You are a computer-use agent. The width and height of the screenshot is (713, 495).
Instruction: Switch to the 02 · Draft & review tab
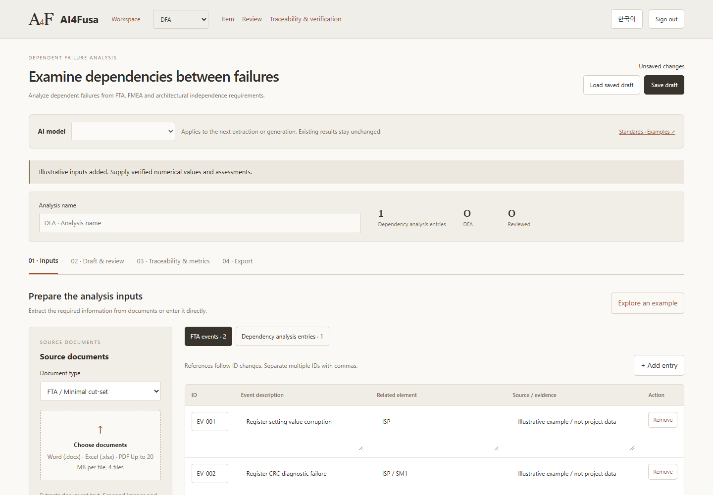98,261
